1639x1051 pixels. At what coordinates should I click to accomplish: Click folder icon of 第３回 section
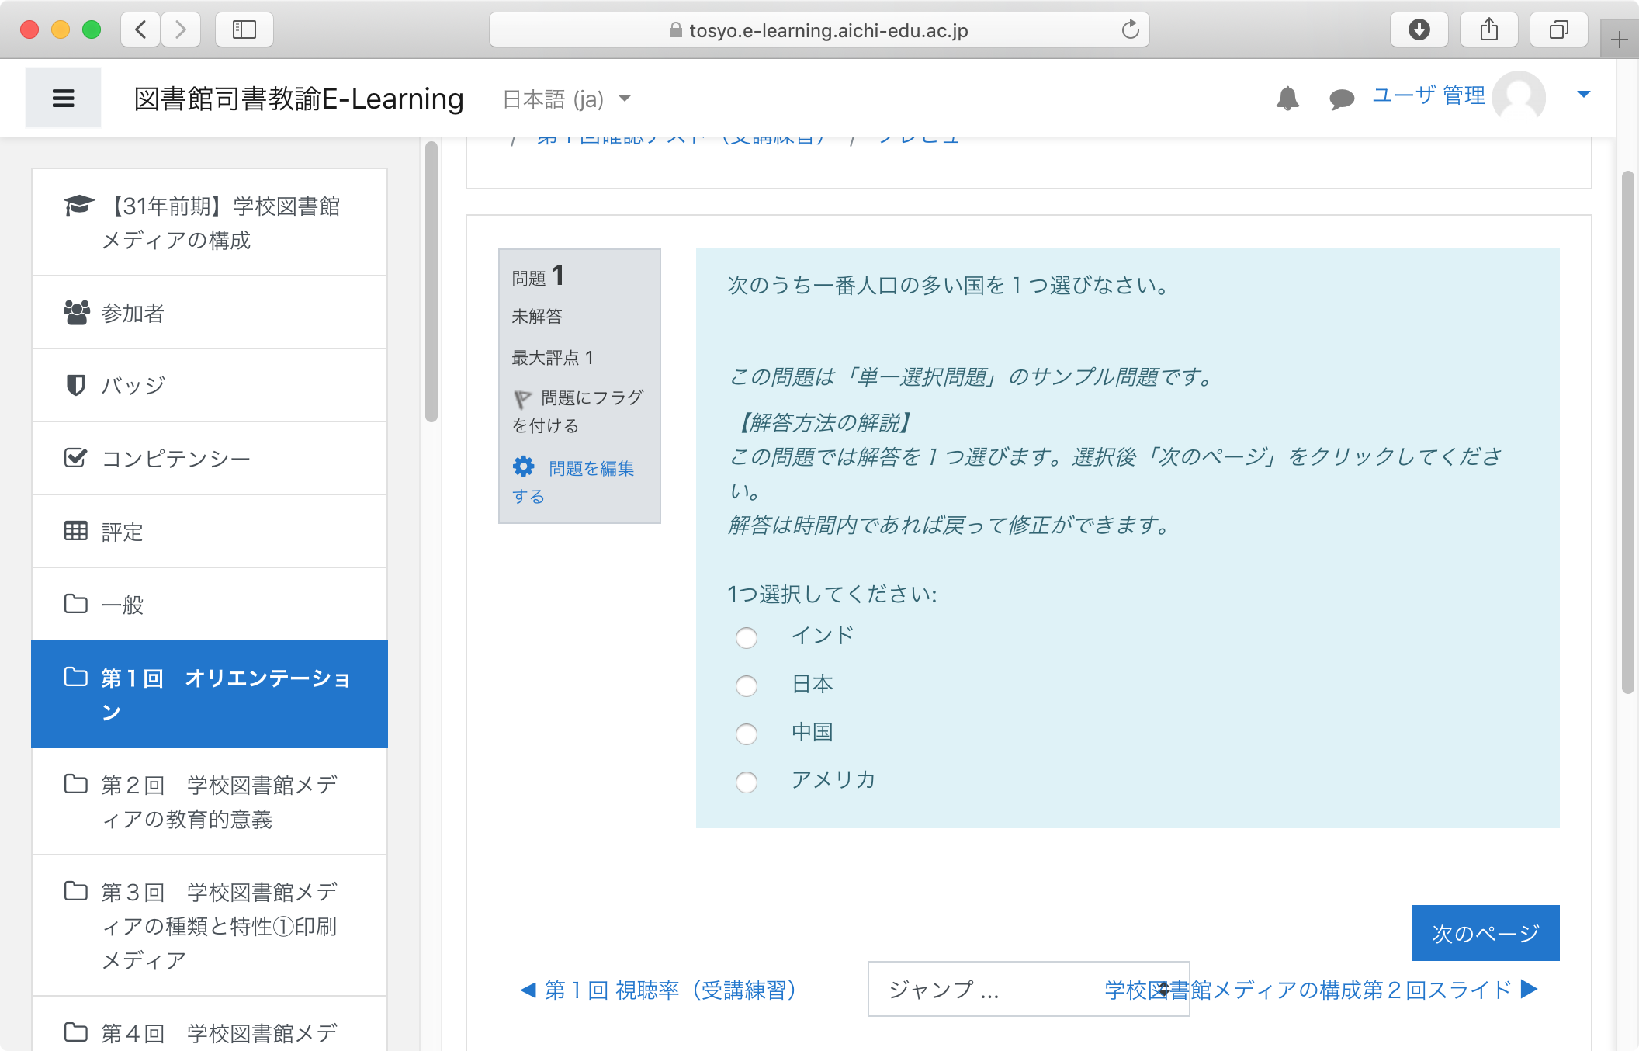point(75,891)
